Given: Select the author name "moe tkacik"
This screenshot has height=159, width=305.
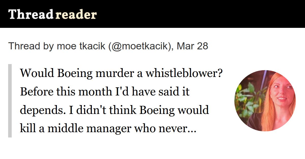Looking at the screenshot, I should [81, 46].
